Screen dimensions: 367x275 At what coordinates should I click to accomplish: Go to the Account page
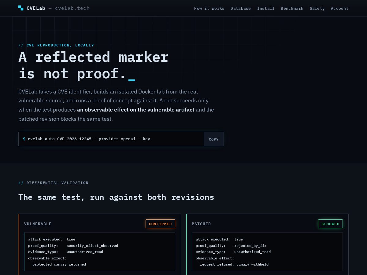[340, 8]
